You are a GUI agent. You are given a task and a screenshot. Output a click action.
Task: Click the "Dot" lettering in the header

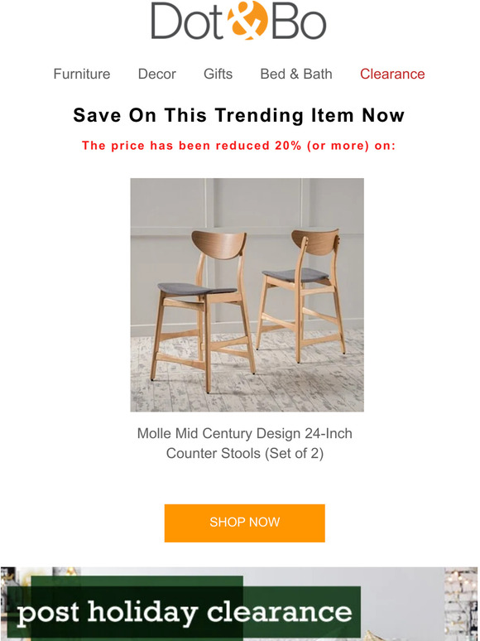coord(186,22)
